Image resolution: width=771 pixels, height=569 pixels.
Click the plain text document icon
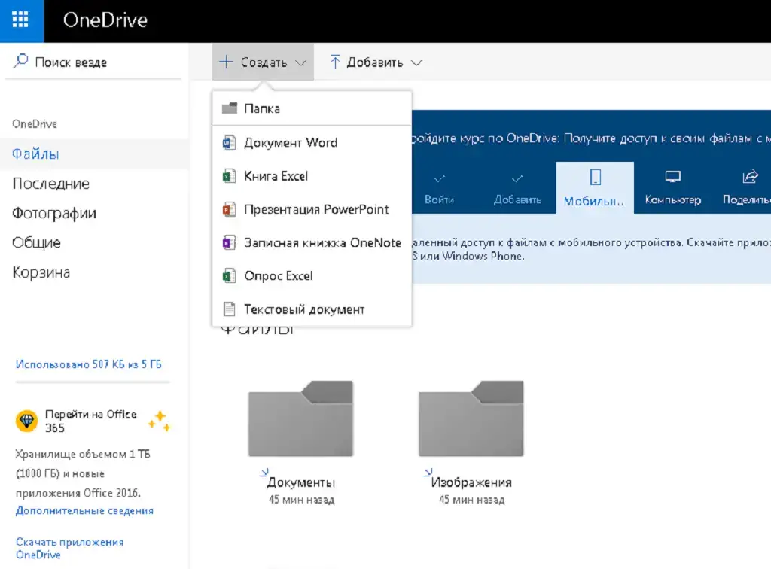click(x=229, y=309)
